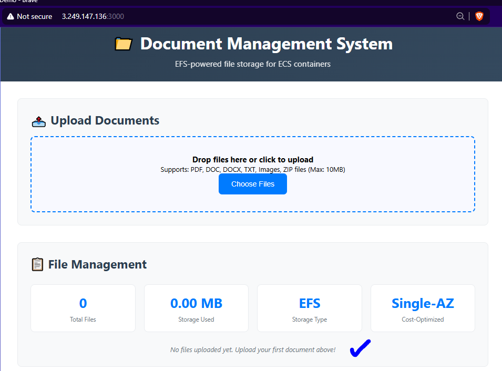Click the 'EFS' storage type value
502x371 pixels.
[x=310, y=303]
